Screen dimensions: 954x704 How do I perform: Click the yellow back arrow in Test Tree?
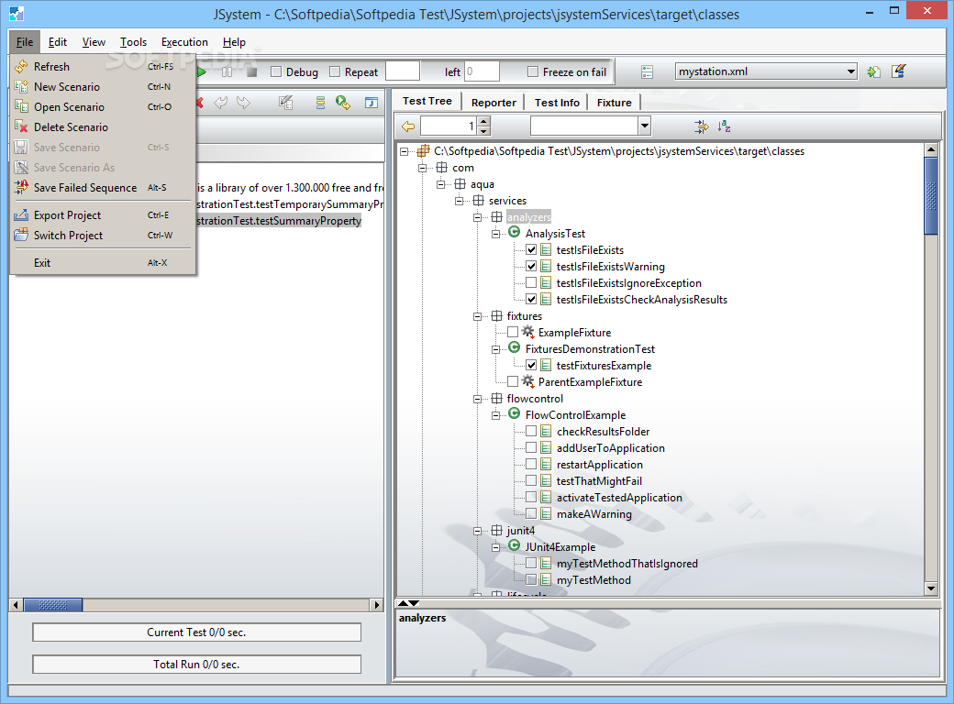(x=408, y=126)
